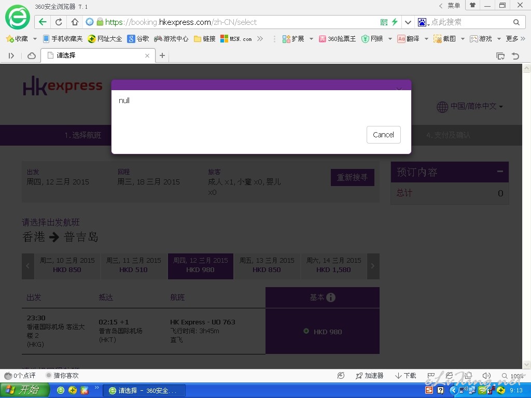
Task: Click the 重新搜寻 button
Action: (x=352, y=177)
